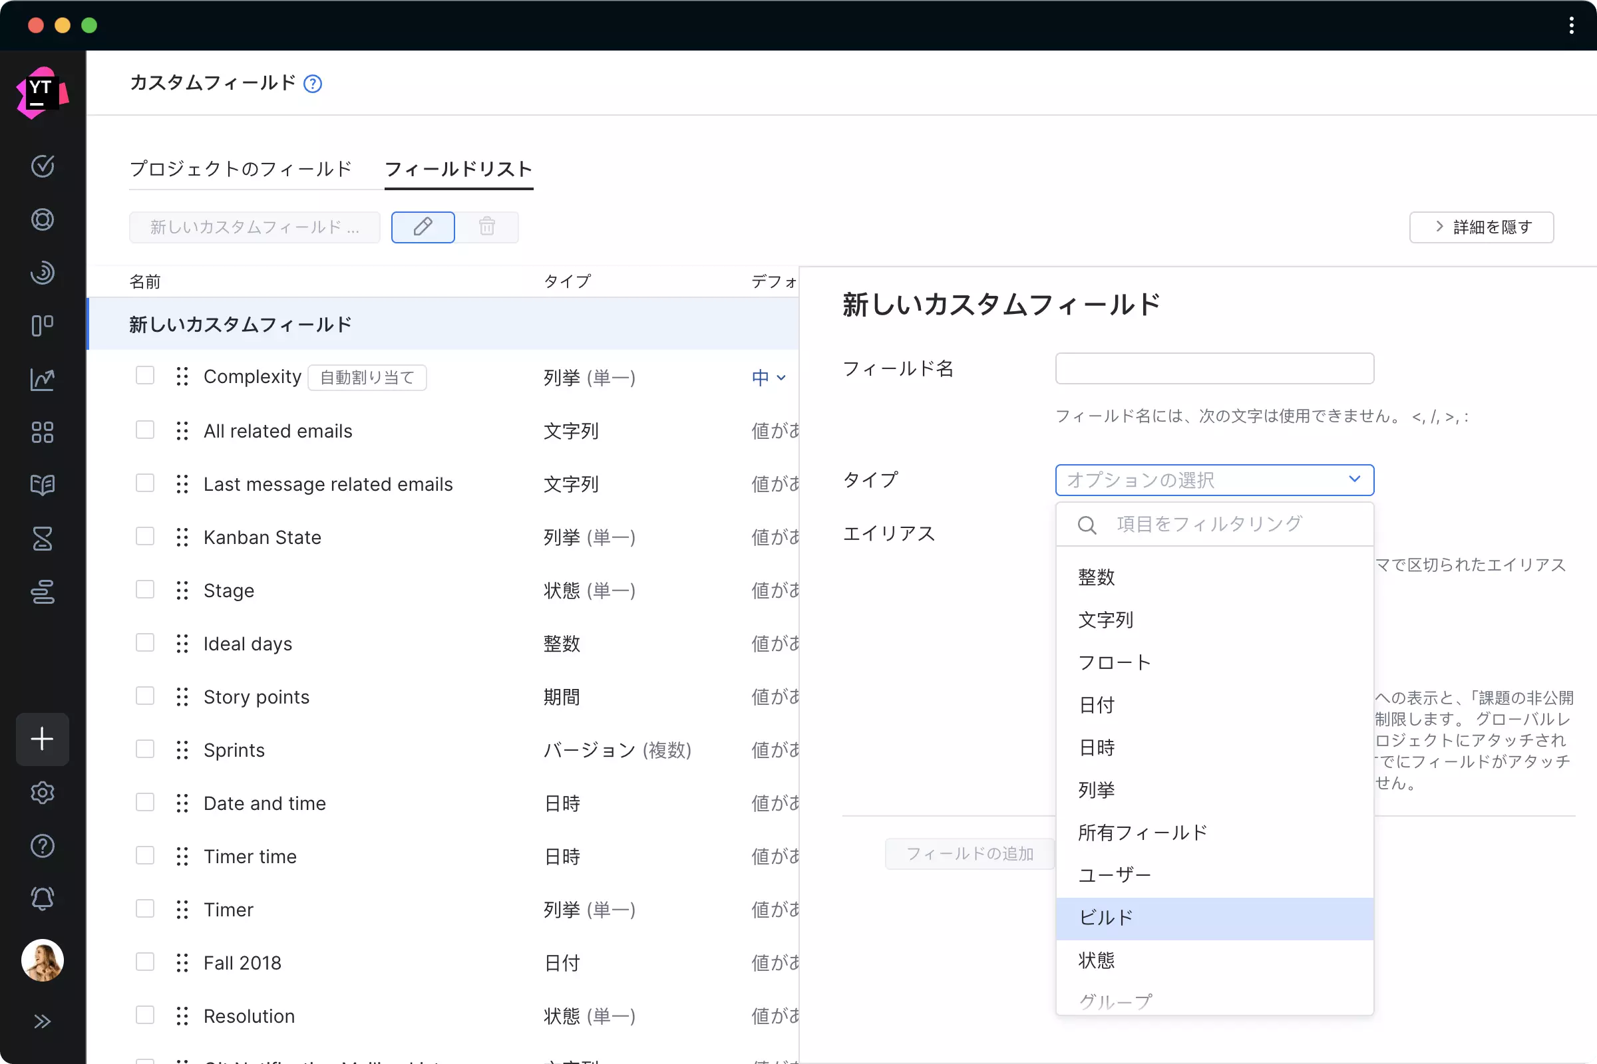Click the user avatar in sidebar

tap(42, 960)
